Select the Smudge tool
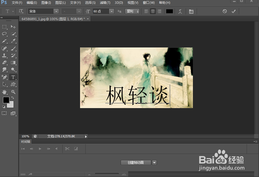Viewport: 259px width, 177px height. click(x=5, y=69)
